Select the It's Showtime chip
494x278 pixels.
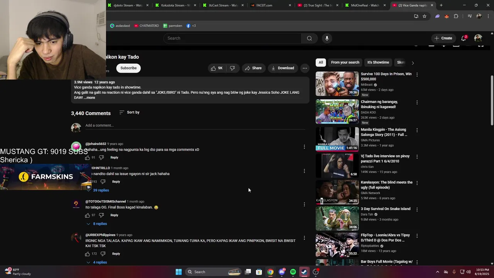[378, 62]
